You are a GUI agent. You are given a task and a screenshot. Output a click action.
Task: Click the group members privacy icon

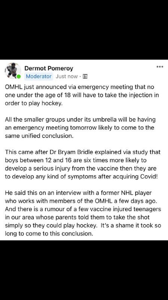click(x=85, y=76)
